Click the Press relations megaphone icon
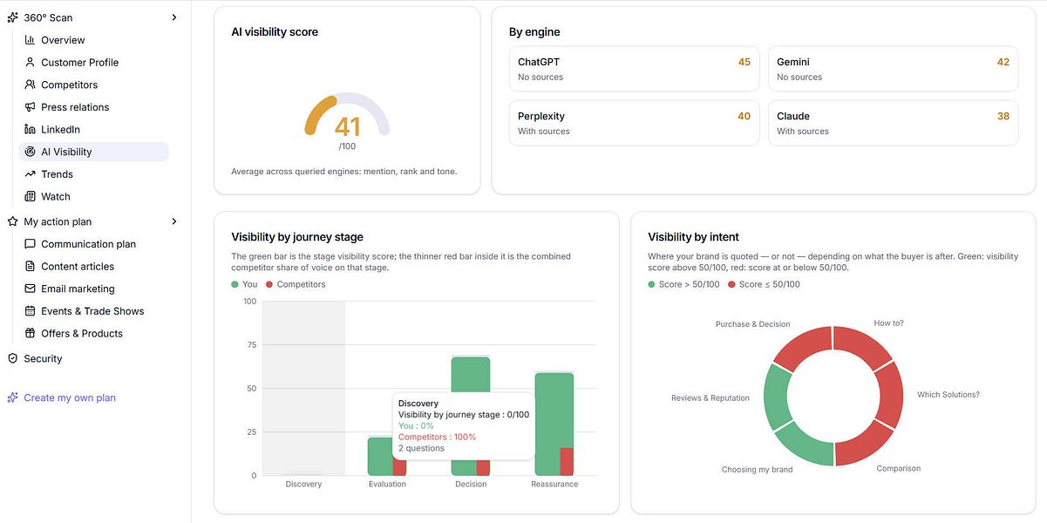 (30, 107)
